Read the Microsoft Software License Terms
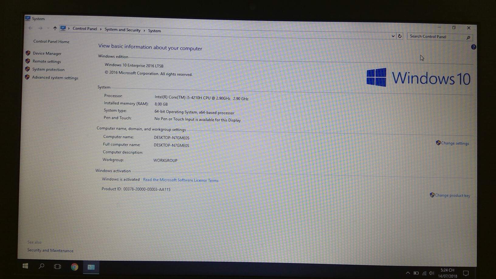The height and width of the screenshot is (279, 496). [181, 180]
